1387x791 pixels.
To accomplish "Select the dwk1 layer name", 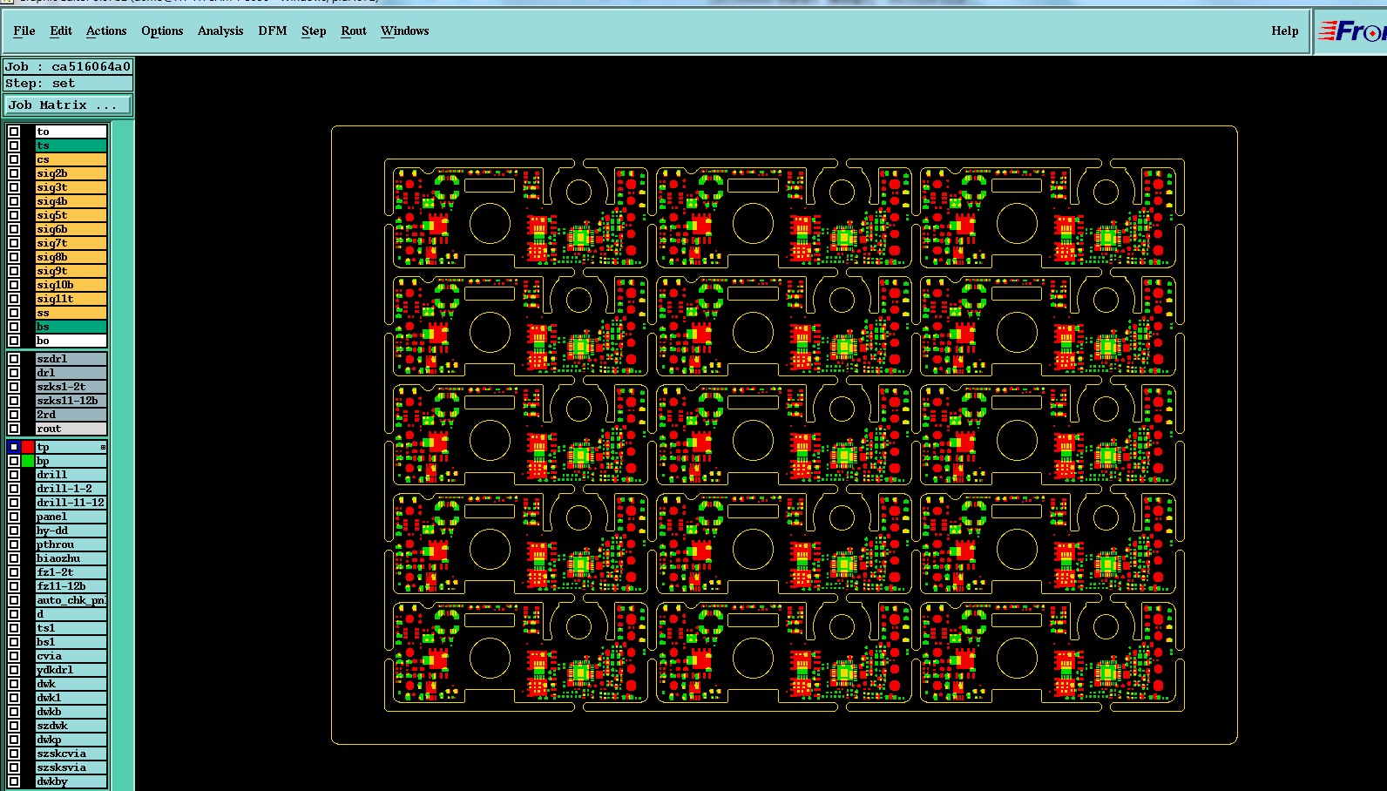I will [x=71, y=698].
